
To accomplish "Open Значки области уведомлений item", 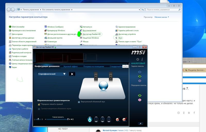I will (x=23, y=41).
